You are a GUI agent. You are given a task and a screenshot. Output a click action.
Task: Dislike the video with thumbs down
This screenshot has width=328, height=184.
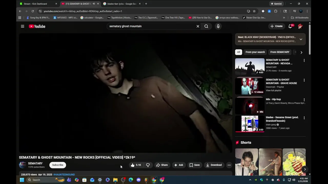coord(148,165)
